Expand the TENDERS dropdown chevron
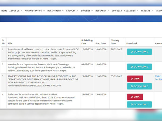 click(x=152, y=11)
